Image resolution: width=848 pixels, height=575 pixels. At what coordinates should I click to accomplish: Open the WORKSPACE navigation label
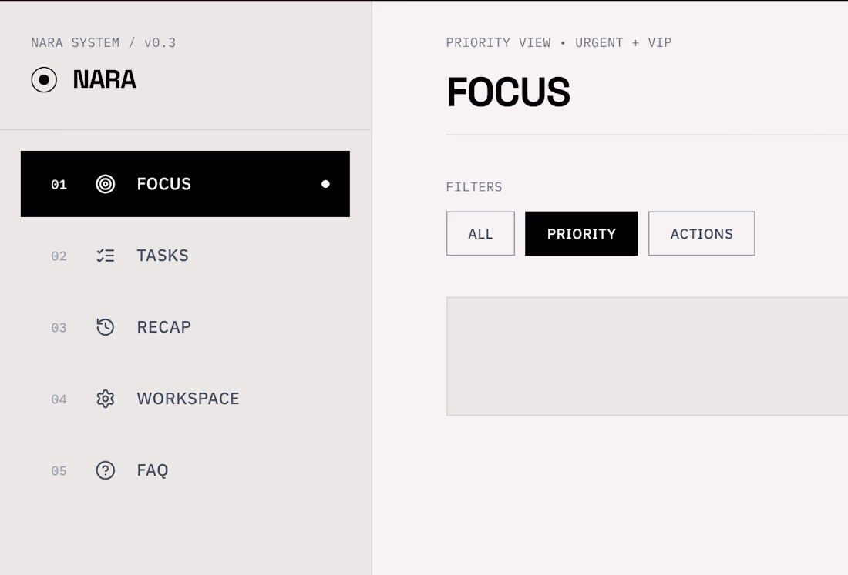[x=188, y=399]
